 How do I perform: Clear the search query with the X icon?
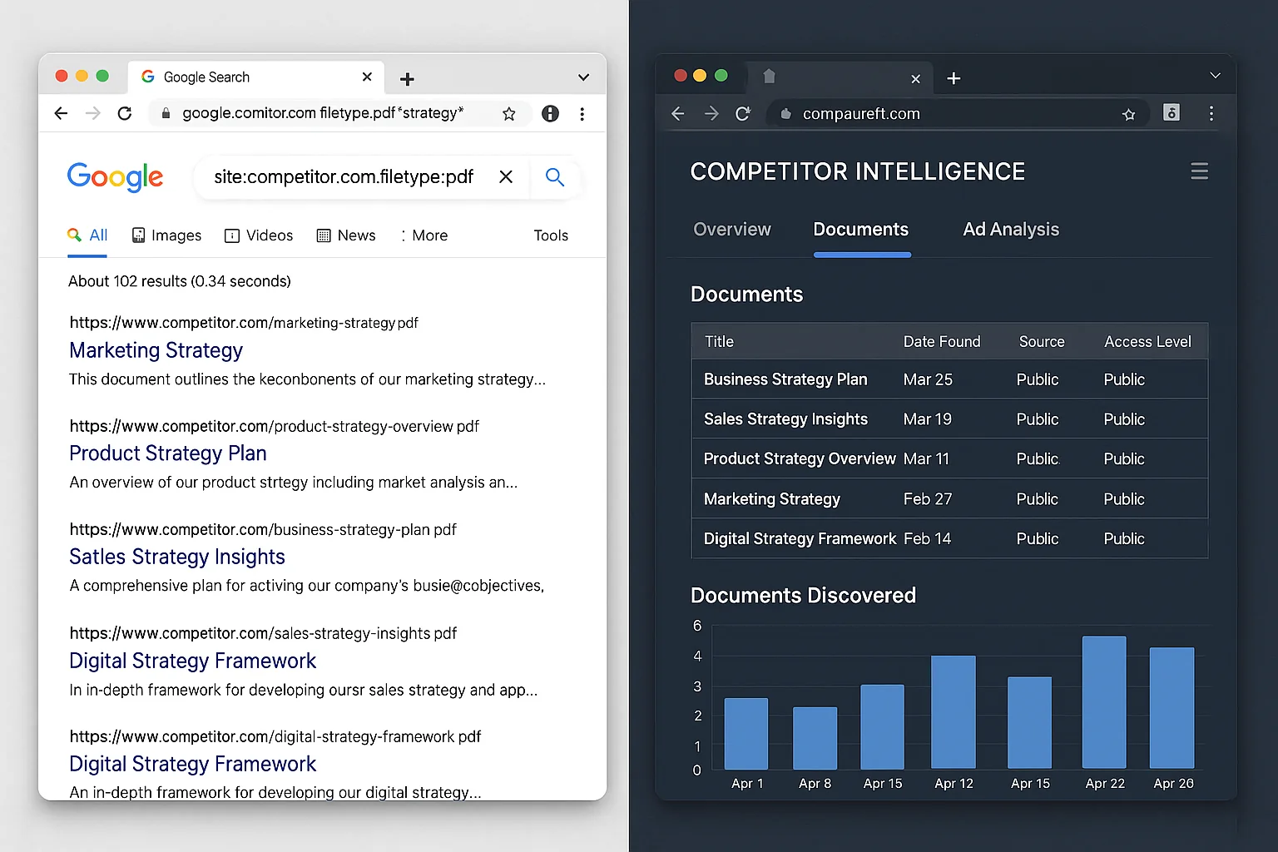(506, 176)
